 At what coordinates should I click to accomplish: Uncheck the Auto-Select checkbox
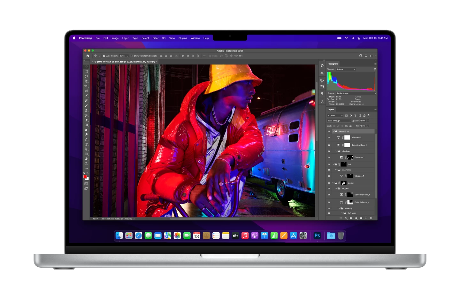coord(104,56)
